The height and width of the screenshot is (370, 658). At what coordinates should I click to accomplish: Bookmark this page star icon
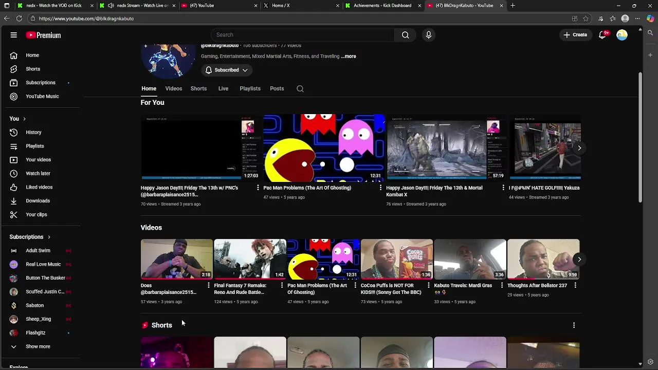coord(586,18)
